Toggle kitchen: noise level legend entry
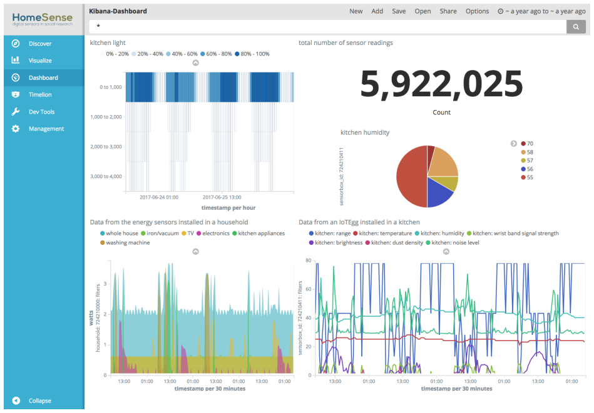The image size is (594, 413). coord(453,243)
